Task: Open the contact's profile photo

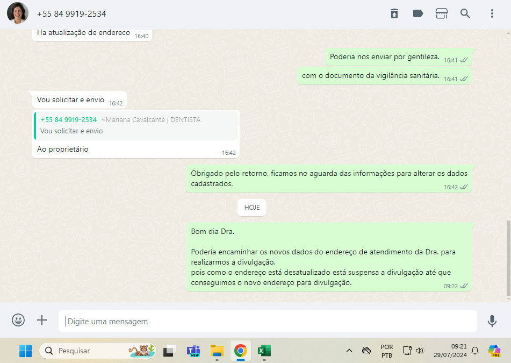Action: pyautogui.click(x=18, y=13)
